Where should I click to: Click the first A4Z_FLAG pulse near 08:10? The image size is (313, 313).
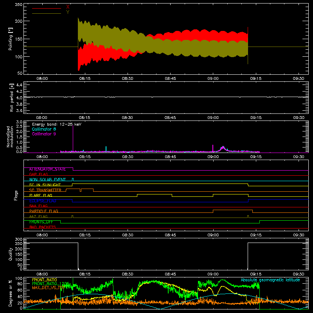[x=72, y=216]
